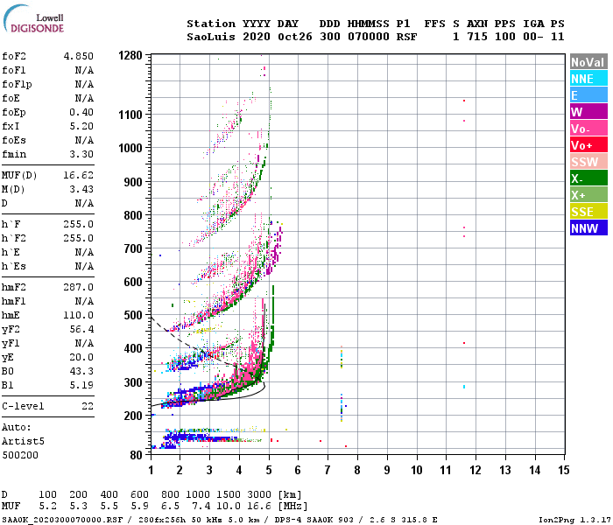Click the Artist5 label
The image size is (613, 525).
point(23,441)
